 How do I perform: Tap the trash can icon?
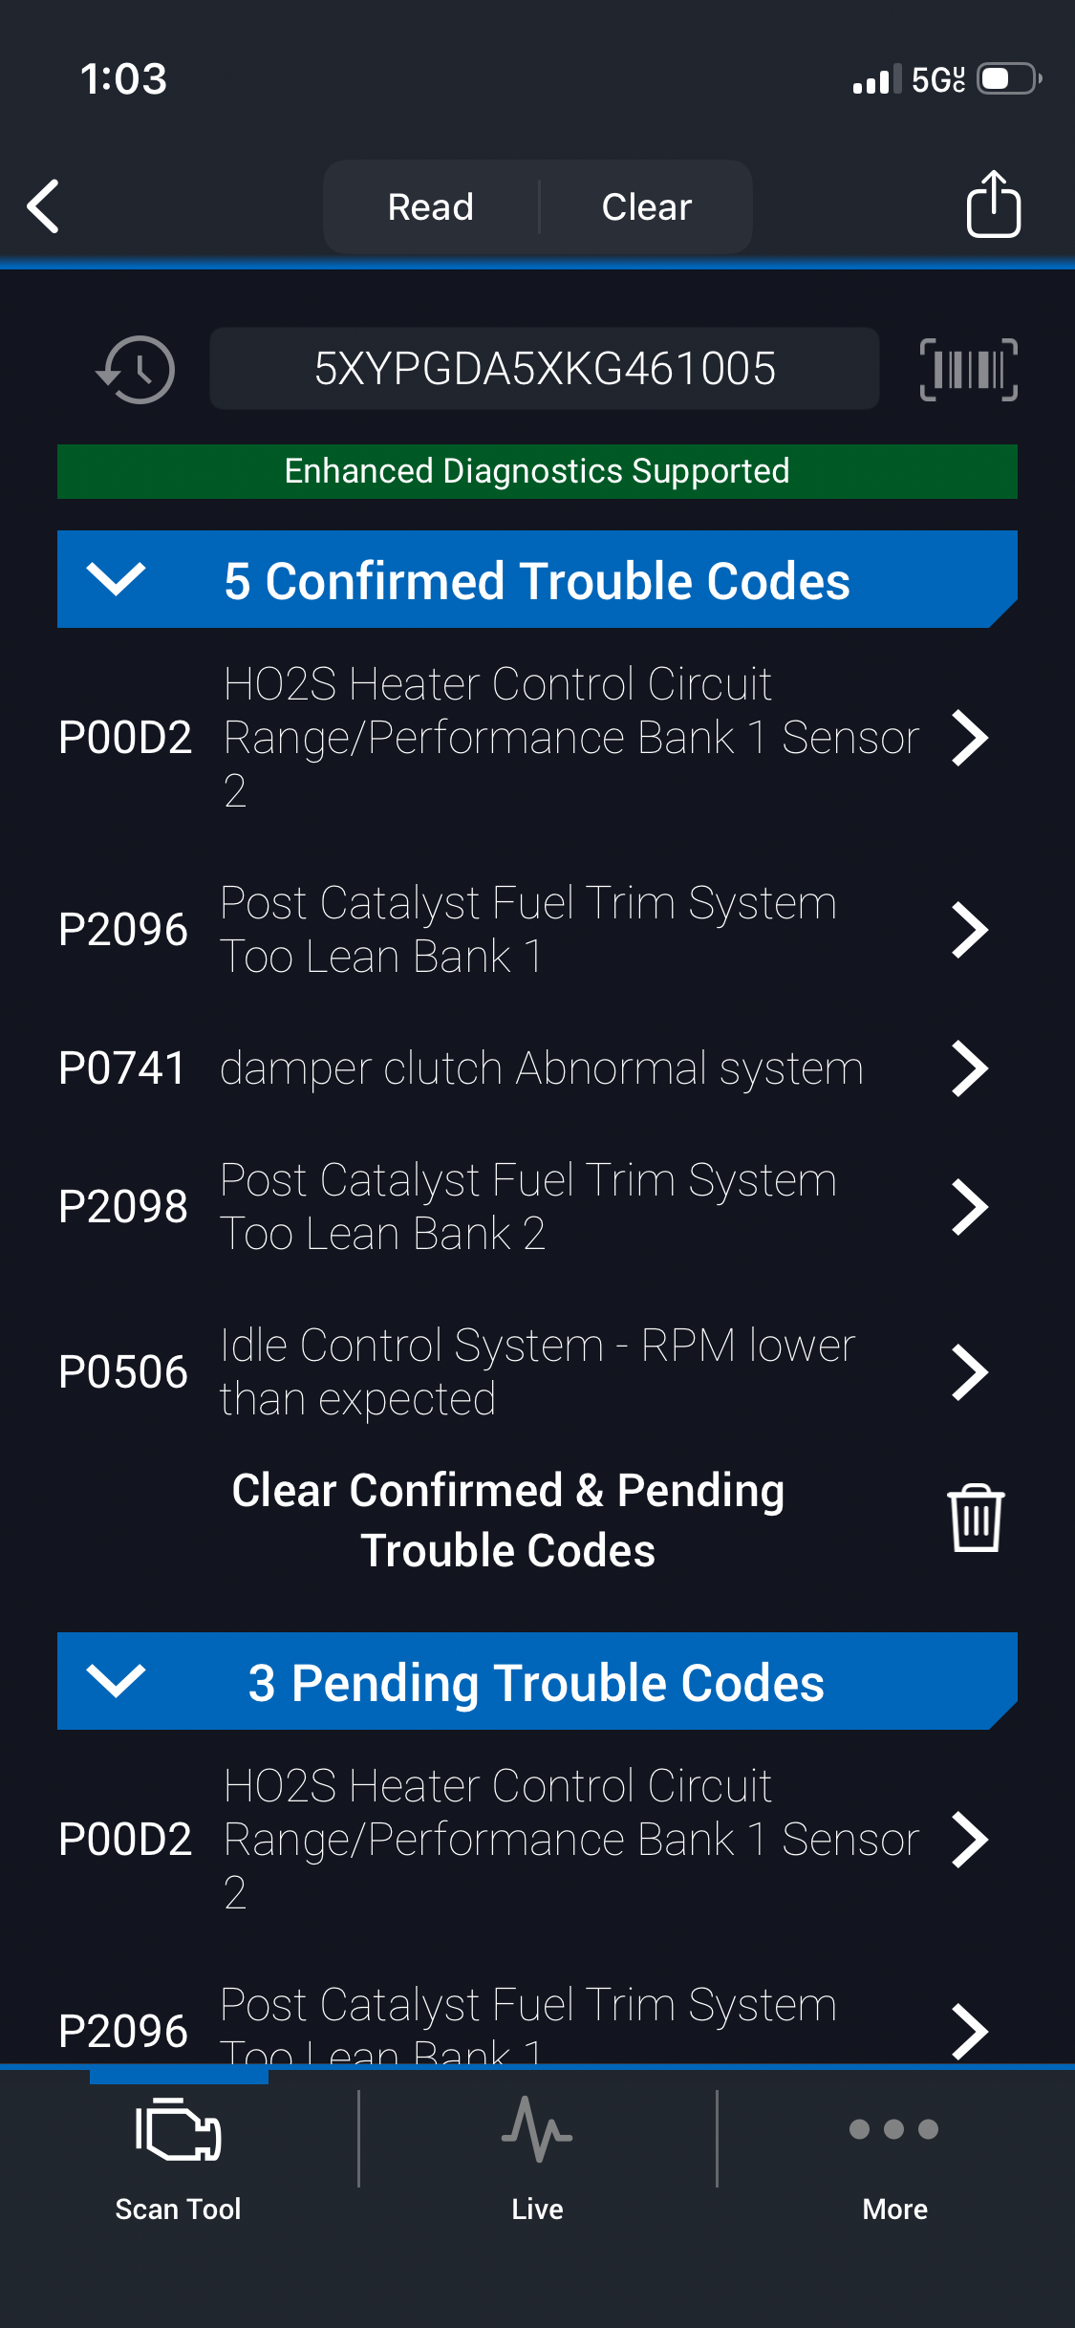[975, 1519]
